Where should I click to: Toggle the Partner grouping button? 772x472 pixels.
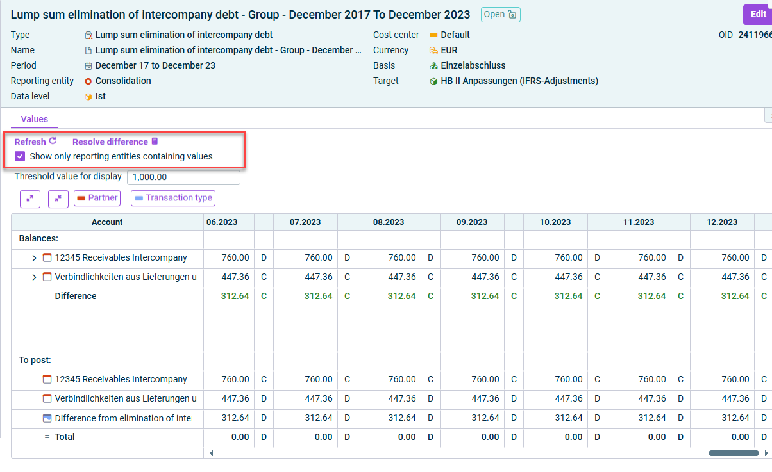click(97, 199)
